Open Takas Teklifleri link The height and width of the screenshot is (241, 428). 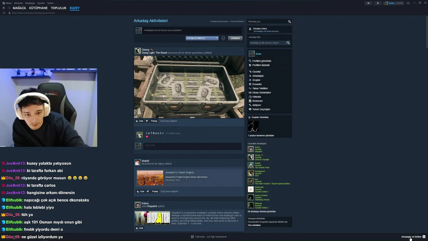260,88
